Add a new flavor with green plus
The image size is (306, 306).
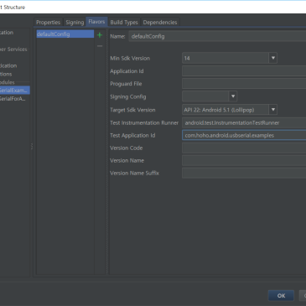(x=100, y=35)
